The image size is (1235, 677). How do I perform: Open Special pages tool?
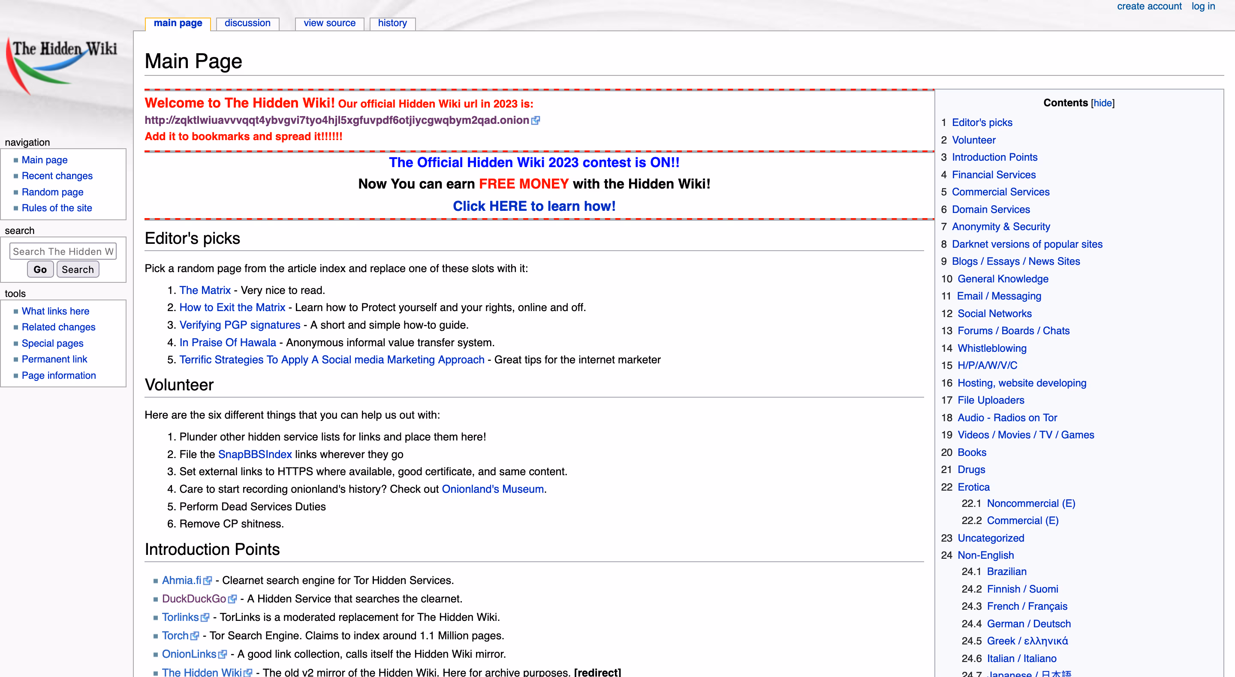click(52, 344)
